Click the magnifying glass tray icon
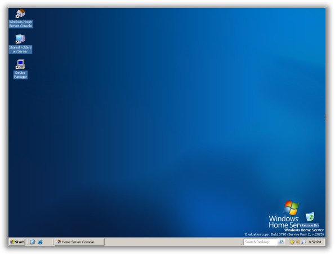Viewport: 335px width, 254px height. tap(303, 242)
